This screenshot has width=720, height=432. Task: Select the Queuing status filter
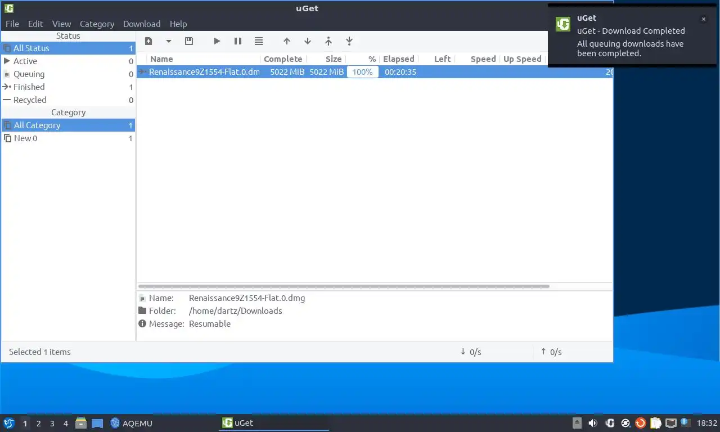click(68, 74)
